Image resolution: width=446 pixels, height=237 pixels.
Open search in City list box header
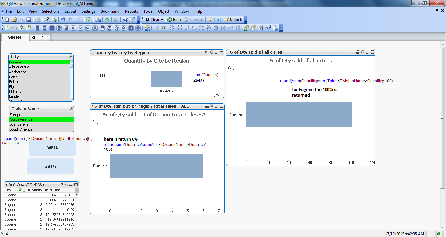[x=71, y=56]
